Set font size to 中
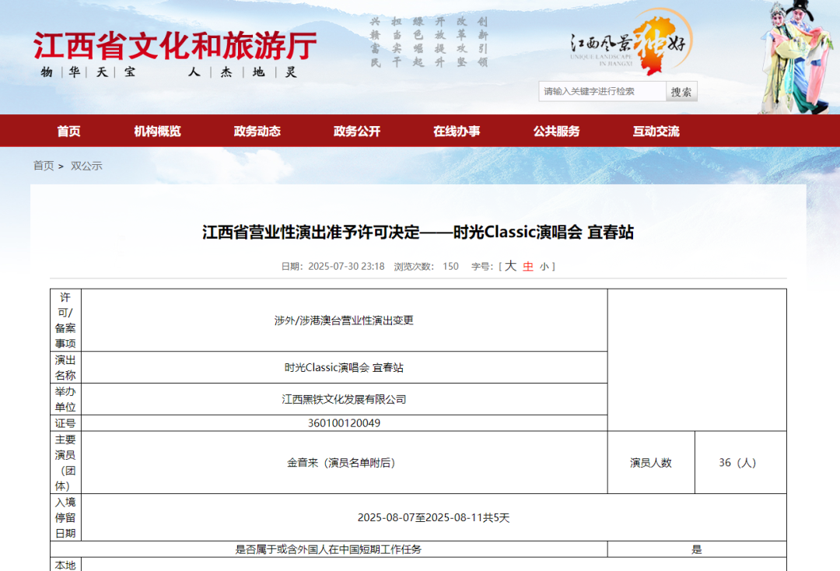This screenshot has height=571, width=840. pyautogui.click(x=528, y=266)
